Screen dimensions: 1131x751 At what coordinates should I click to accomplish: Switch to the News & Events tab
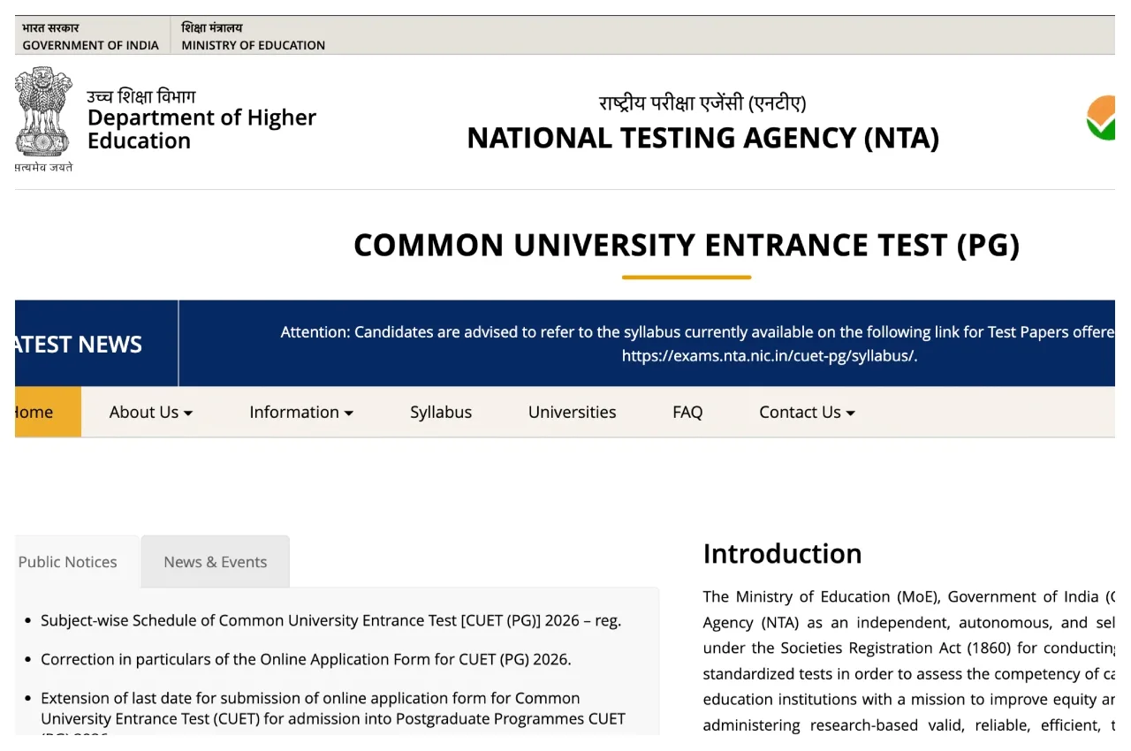[x=215, y=562]
